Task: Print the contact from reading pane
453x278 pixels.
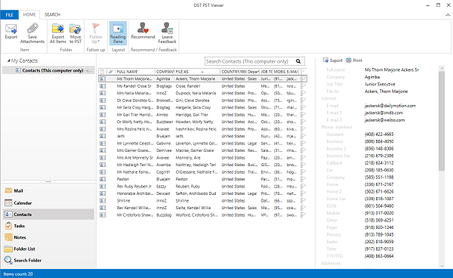Action: (x=354, y=60)
